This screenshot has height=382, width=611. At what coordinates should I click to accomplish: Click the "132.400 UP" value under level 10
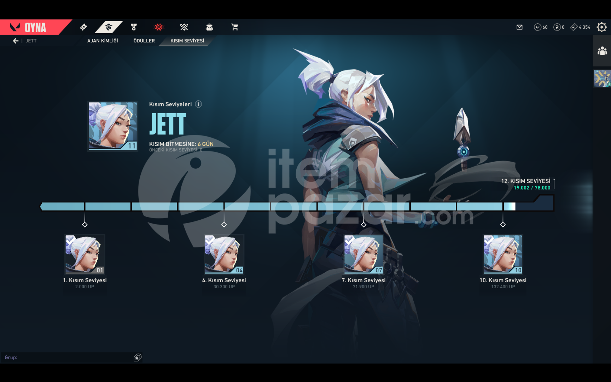click(x=503, y=287)
